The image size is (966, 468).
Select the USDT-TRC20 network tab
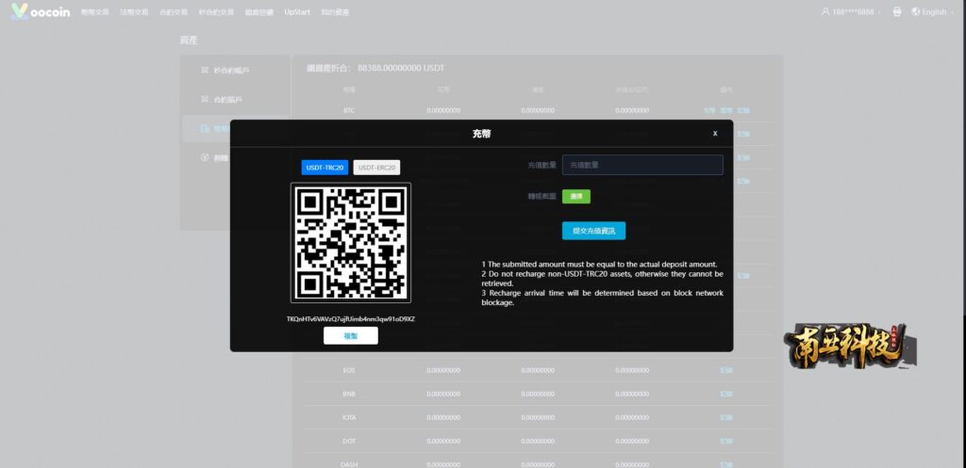coord(325,168)
